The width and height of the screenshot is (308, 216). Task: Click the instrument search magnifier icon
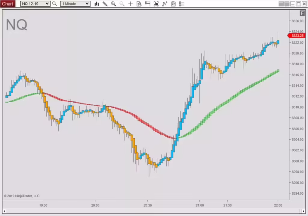pyautogui.click(x=54, y=4)
